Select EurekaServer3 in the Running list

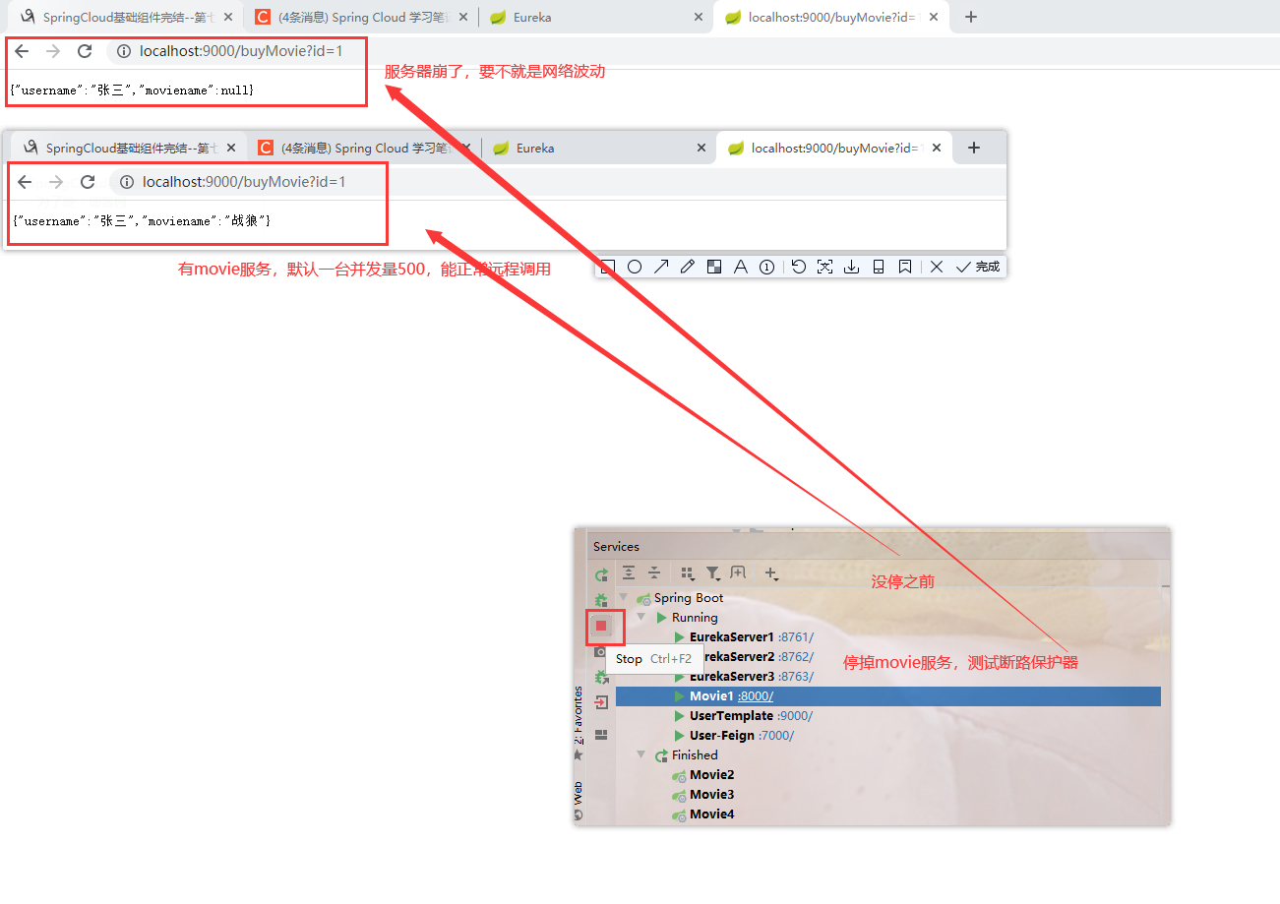[x=732, y=676]
